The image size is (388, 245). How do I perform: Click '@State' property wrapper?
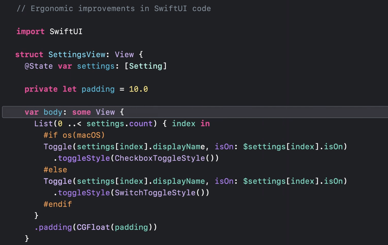39,66
